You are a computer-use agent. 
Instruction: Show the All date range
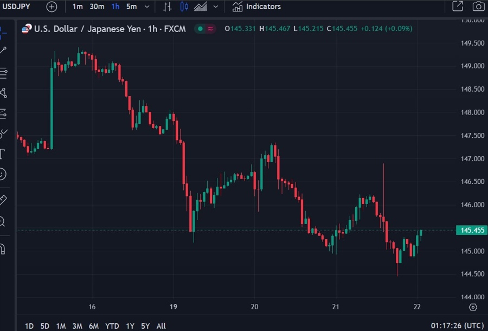161,326
